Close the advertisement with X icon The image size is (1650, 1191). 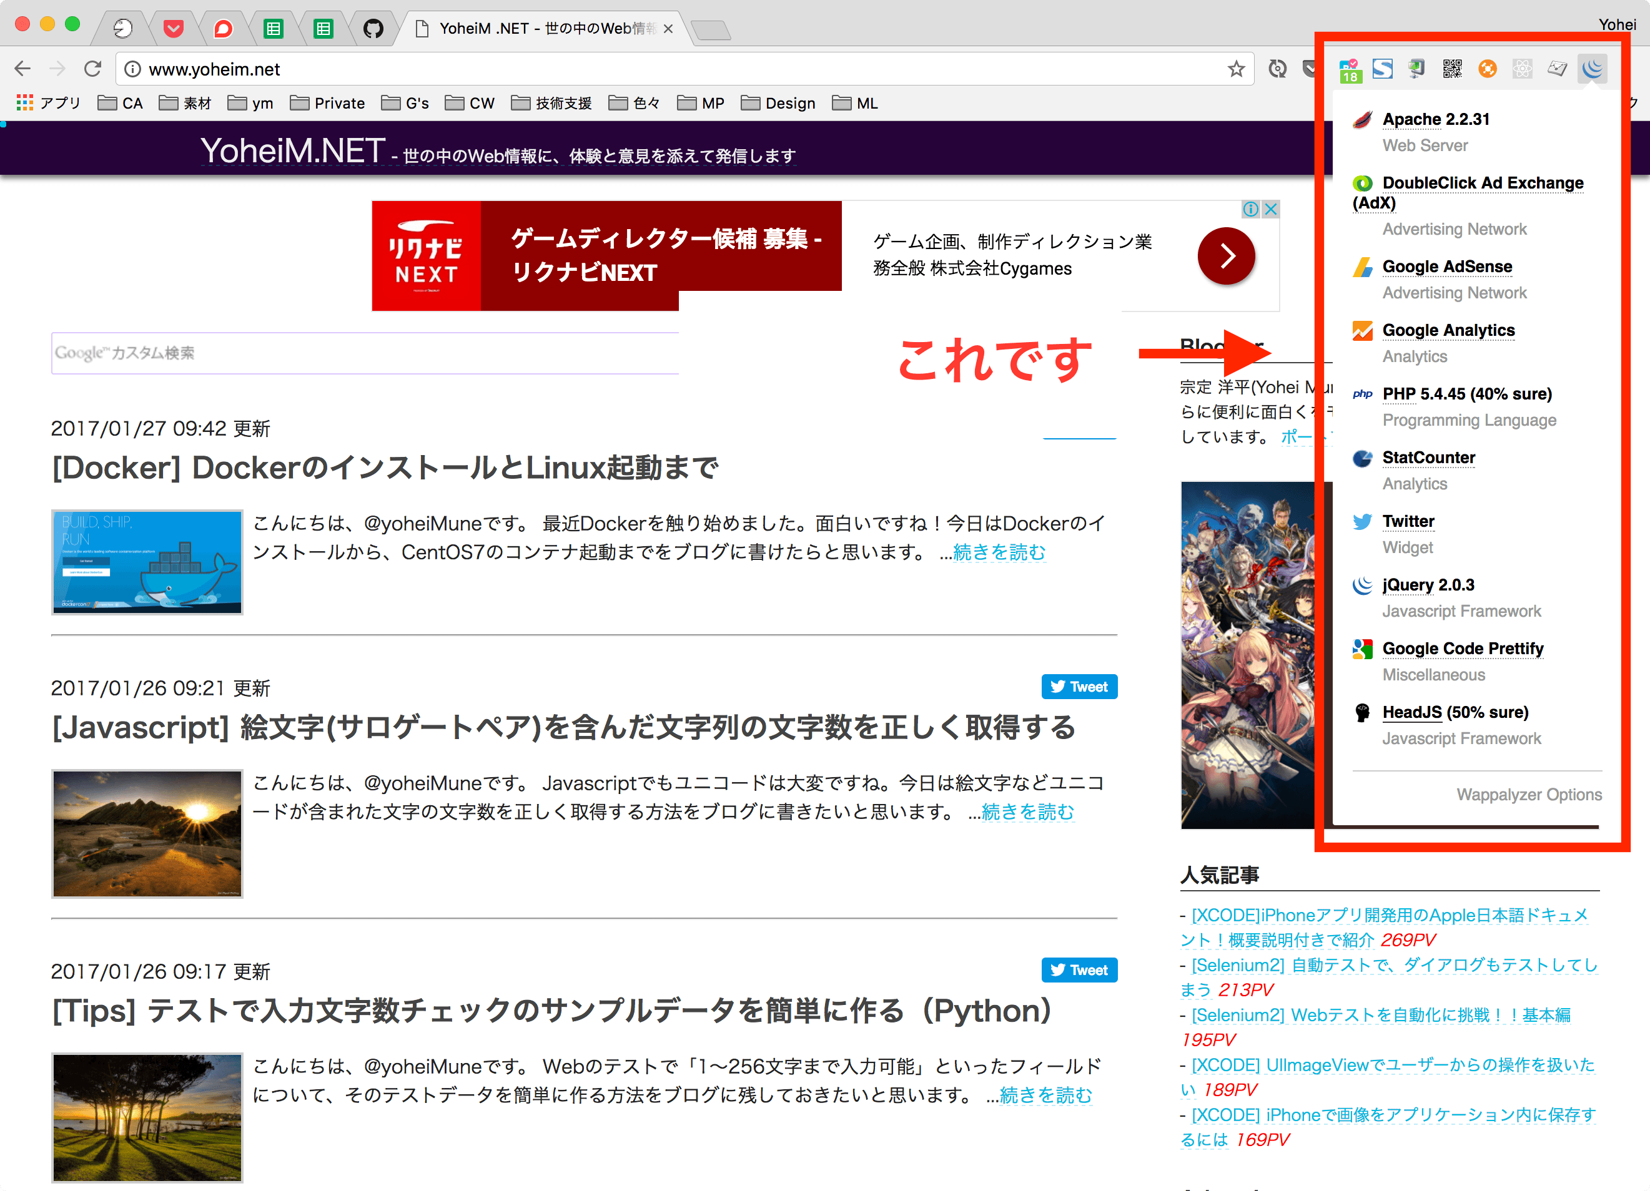pos(1270,209)
